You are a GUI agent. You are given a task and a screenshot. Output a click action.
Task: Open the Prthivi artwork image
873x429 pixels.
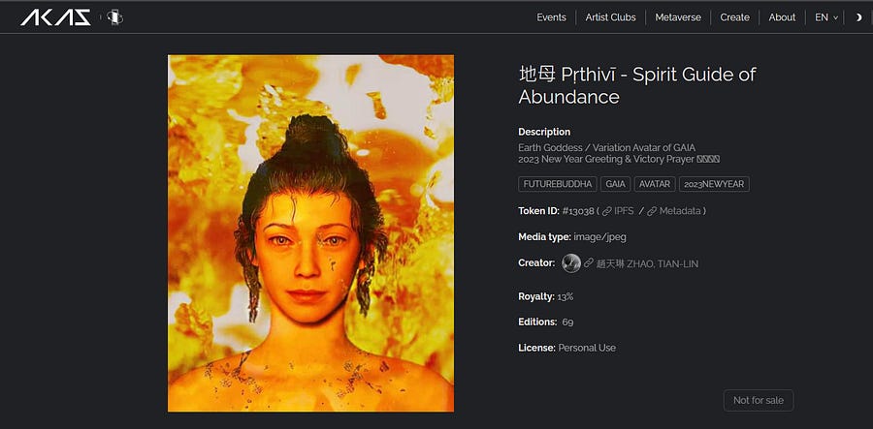[310, 233]
